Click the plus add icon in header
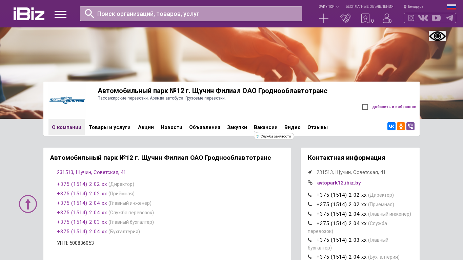 324,18
